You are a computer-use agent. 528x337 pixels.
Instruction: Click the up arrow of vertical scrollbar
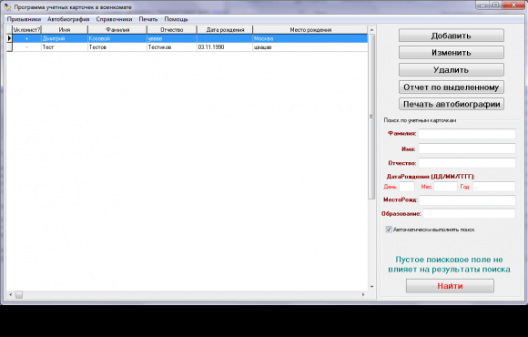click(371, 30)
